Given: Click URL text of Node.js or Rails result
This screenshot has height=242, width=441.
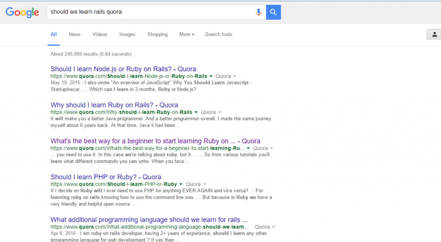Looking at the screenshot, I should [129, 76].
